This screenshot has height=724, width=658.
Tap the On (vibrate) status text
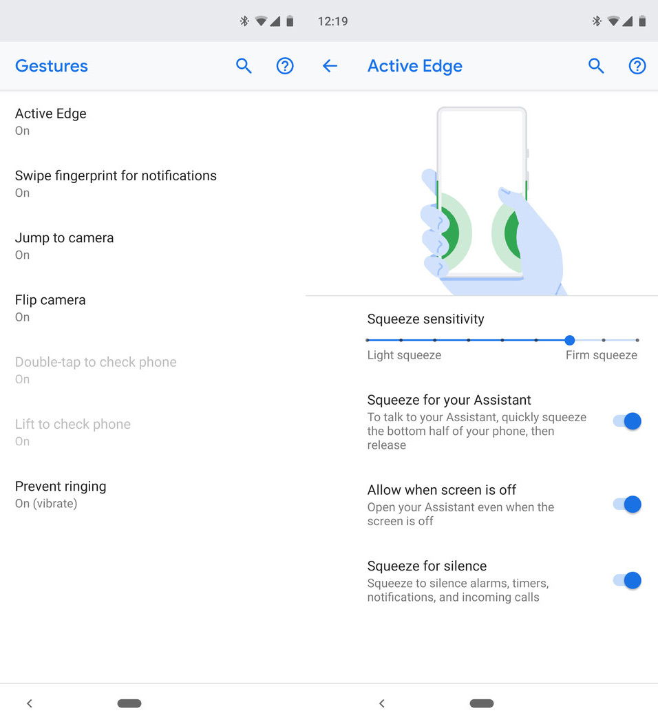tap(46, 503)
